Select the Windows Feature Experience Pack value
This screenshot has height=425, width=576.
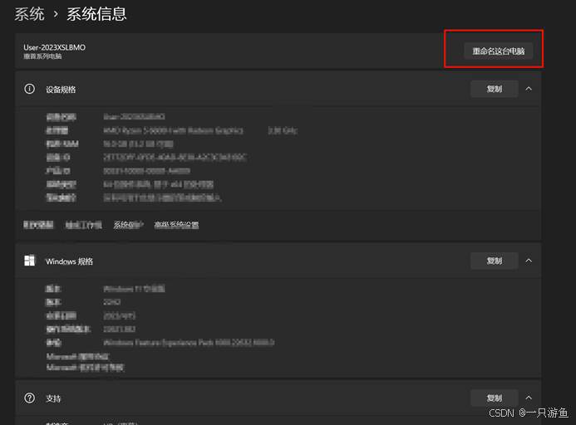[189, 343]
